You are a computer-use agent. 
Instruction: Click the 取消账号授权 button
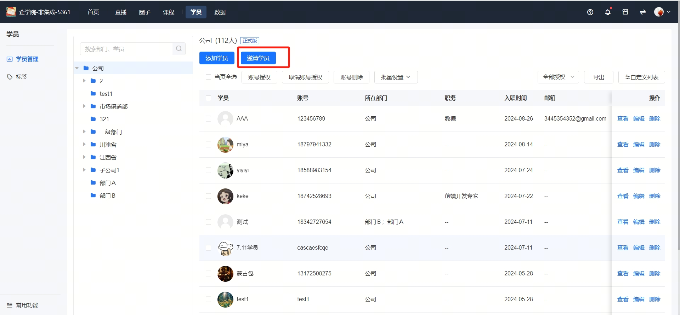click(305, 77)
